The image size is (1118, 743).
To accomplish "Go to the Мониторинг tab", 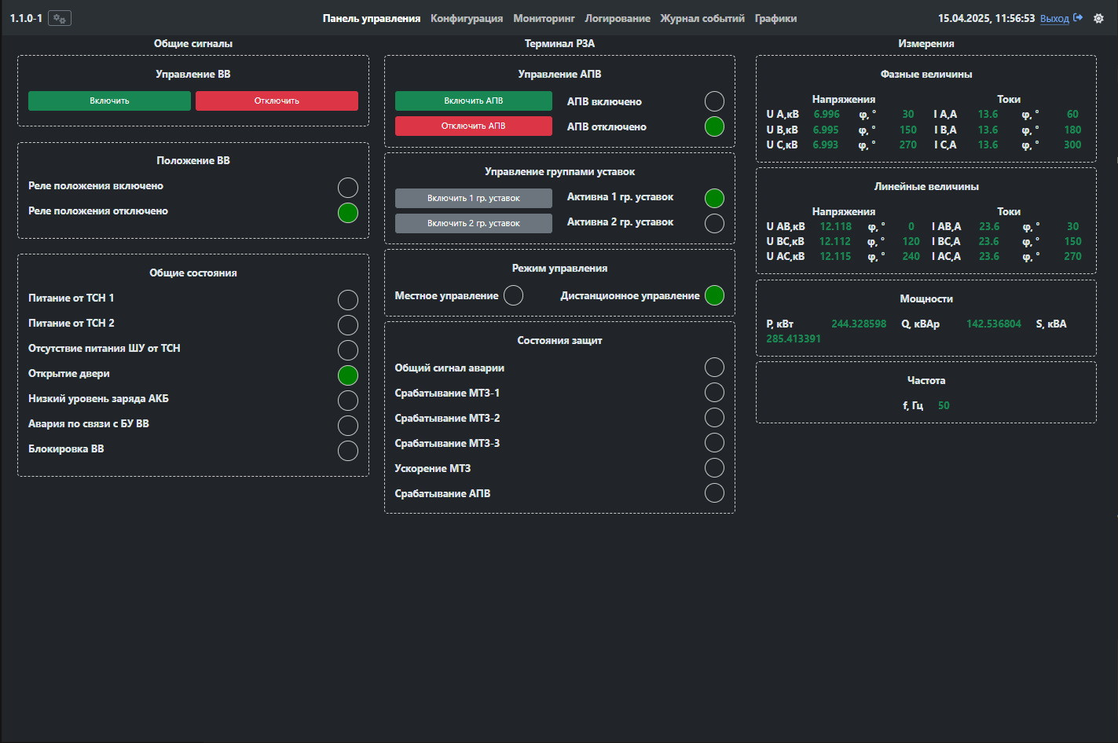I will (x=544, y=18).
